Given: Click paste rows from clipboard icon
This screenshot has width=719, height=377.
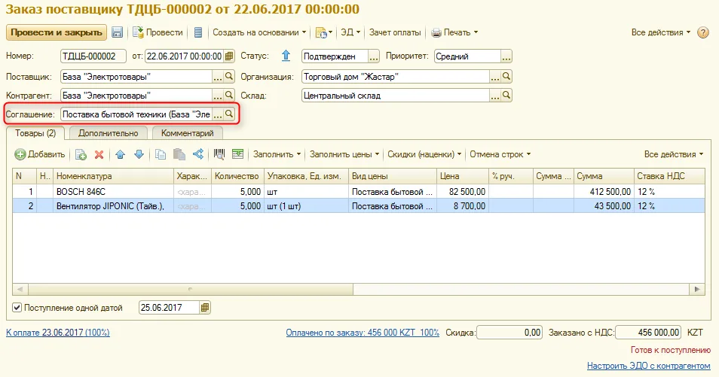Looking at the screenshot, I should coord(179,154).
